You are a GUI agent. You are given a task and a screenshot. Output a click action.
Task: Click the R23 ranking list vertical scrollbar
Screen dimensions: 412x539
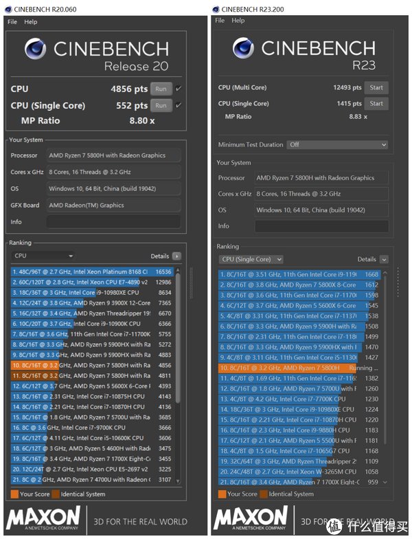point(385,359)
